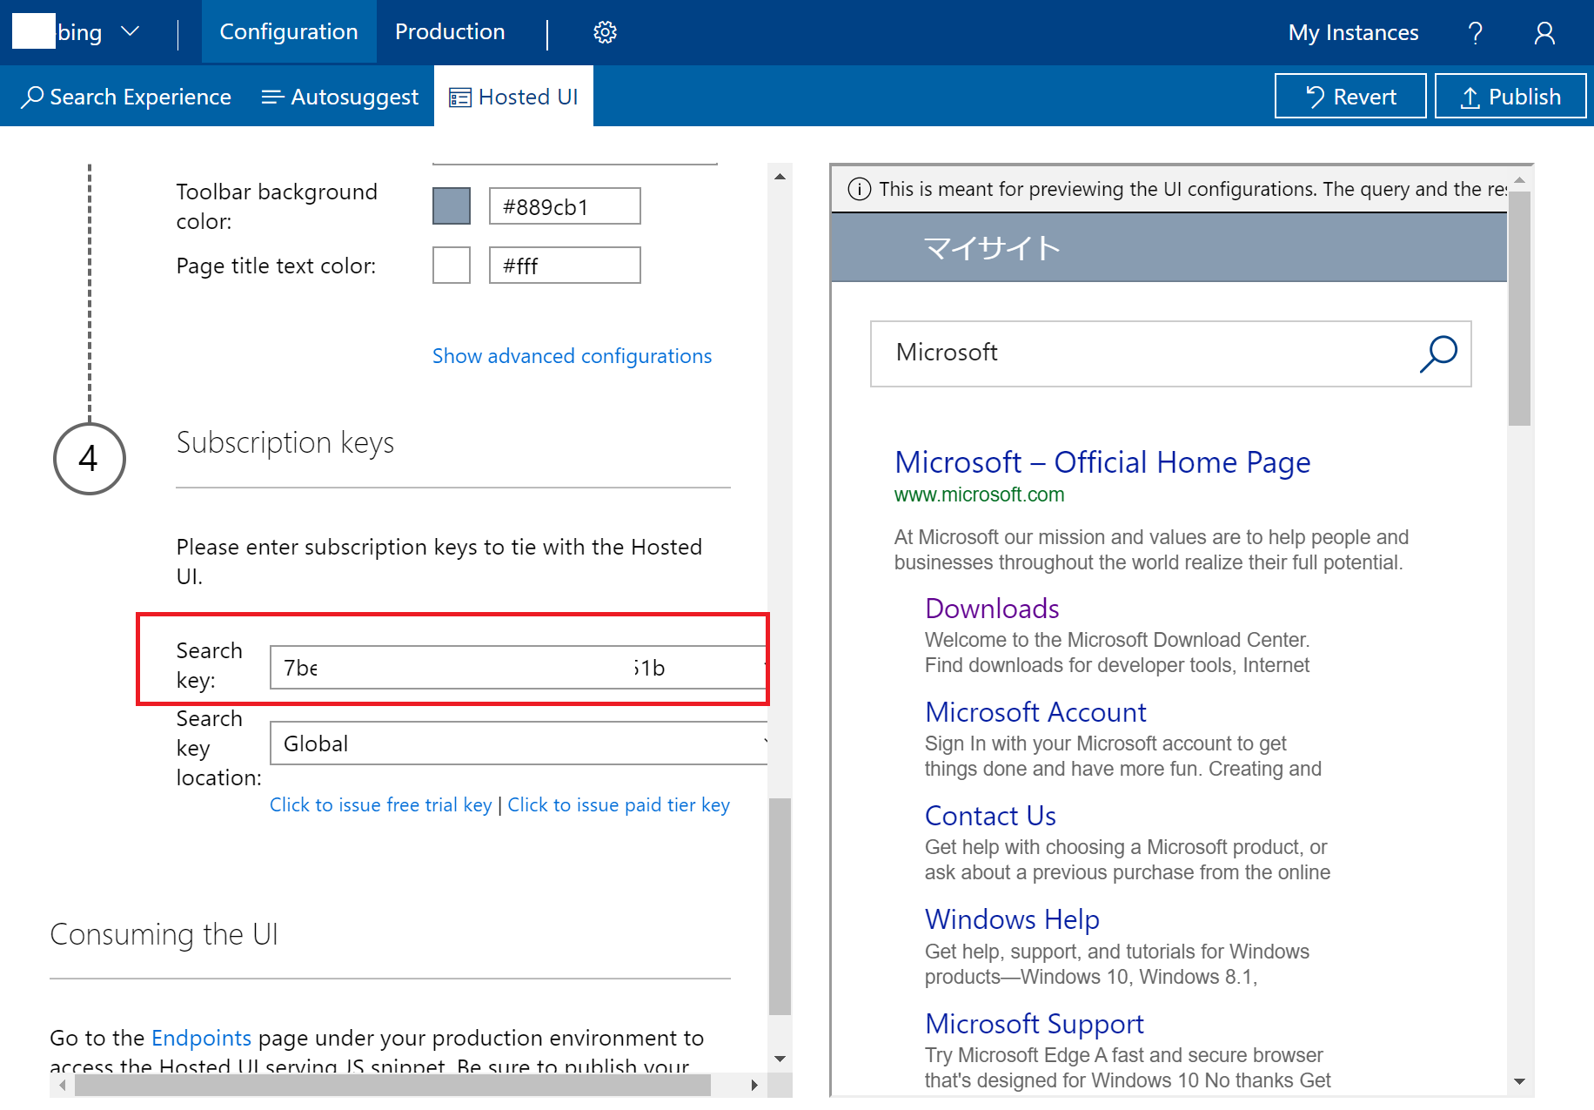This screenshot has width=1594, height=1110.
Task: Click the Publish upload icon
Action: coord(1470,96)
